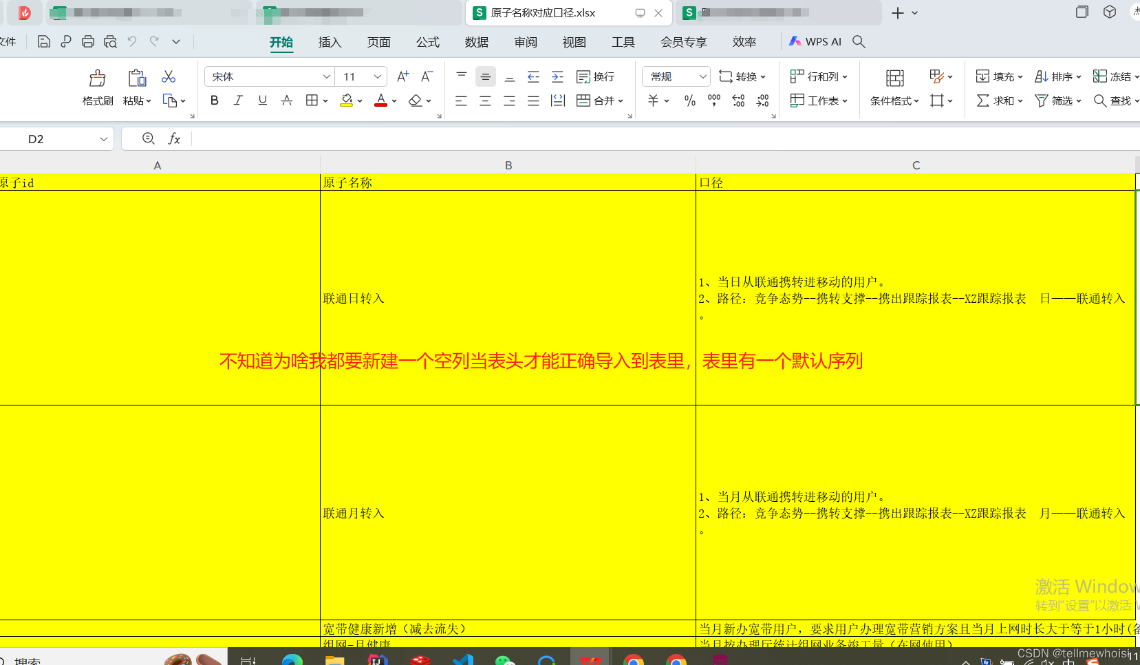Click the Format Painter icon
The width and height of the screenshot is (1140, 665).
[x=98, y=78]
